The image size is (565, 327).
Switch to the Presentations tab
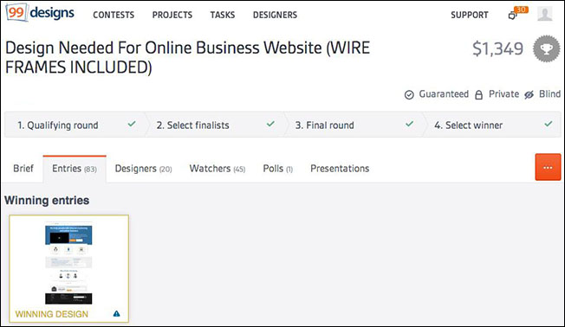pos(340,169)
